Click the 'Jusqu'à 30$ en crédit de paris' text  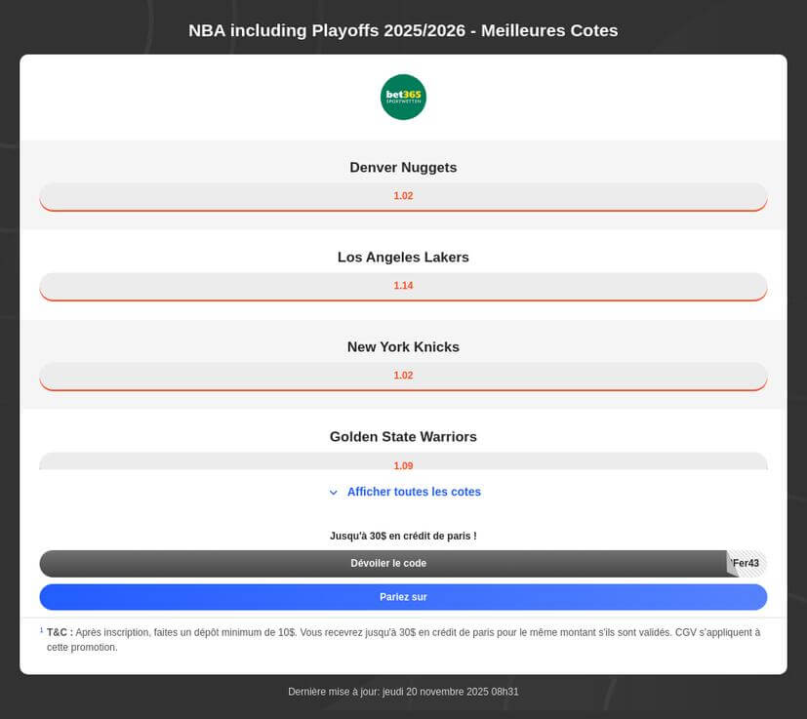coord(403,536)
